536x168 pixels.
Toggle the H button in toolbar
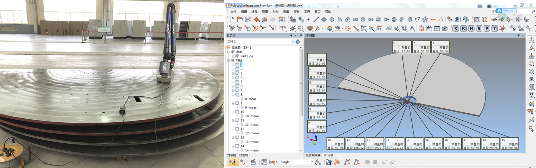coord(471,28)
